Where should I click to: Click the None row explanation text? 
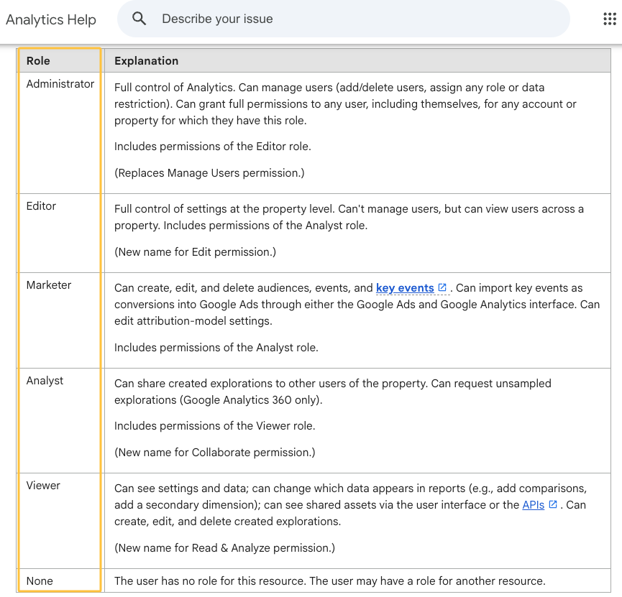coord(330,581)
